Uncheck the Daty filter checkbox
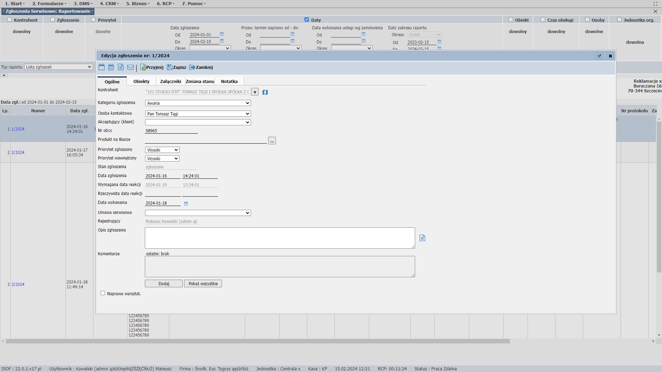 307,20
